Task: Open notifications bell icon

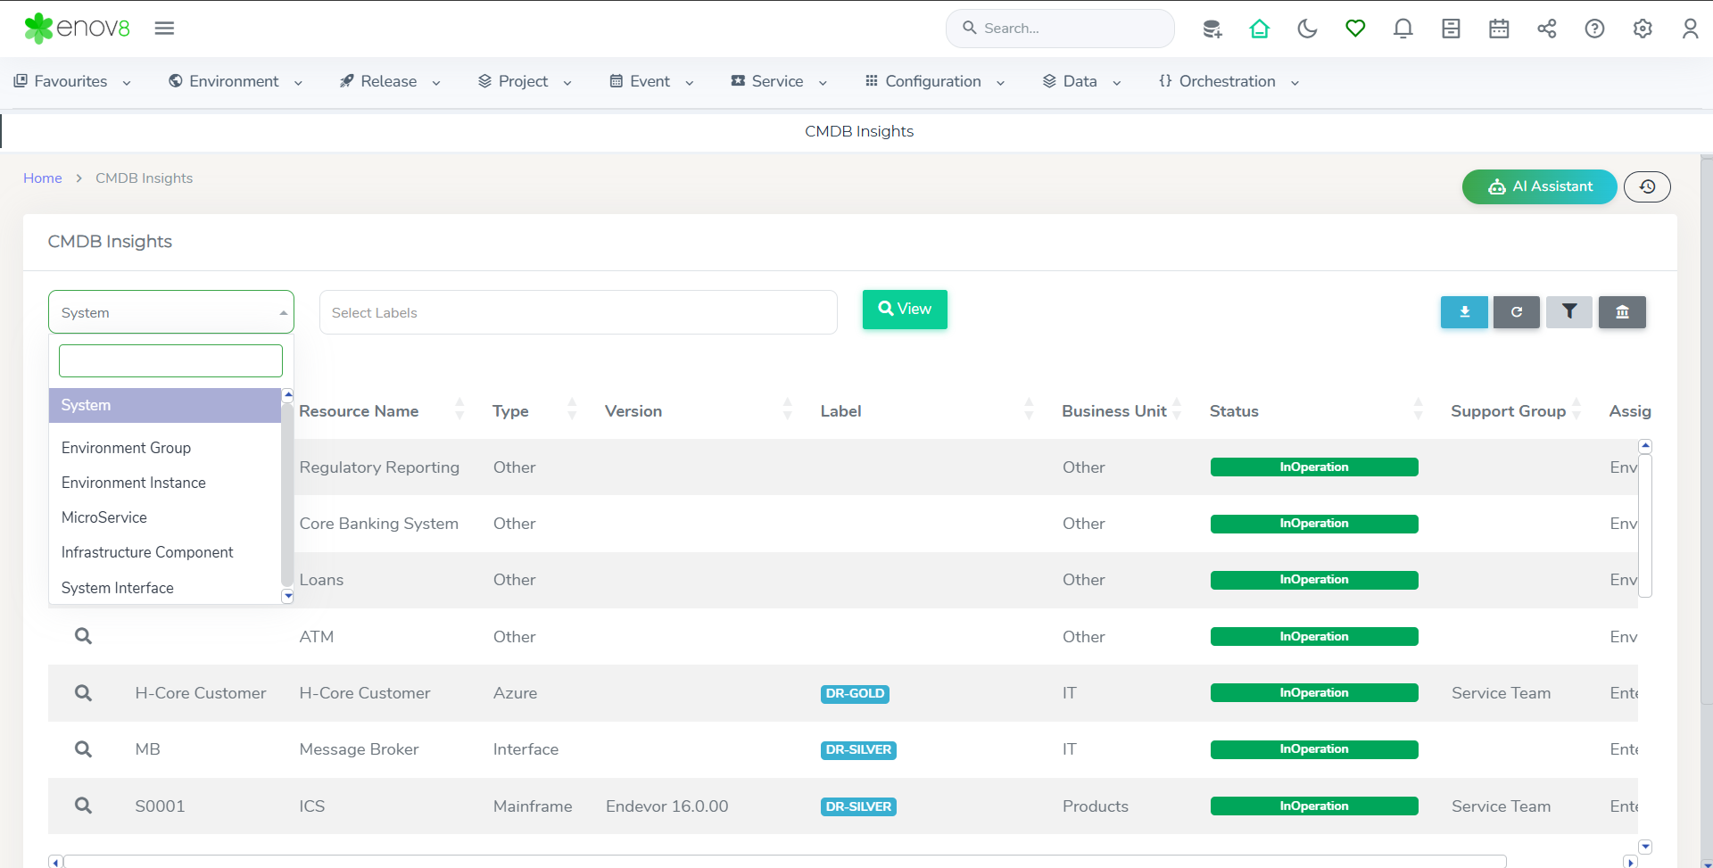Action: (1403, 29)
